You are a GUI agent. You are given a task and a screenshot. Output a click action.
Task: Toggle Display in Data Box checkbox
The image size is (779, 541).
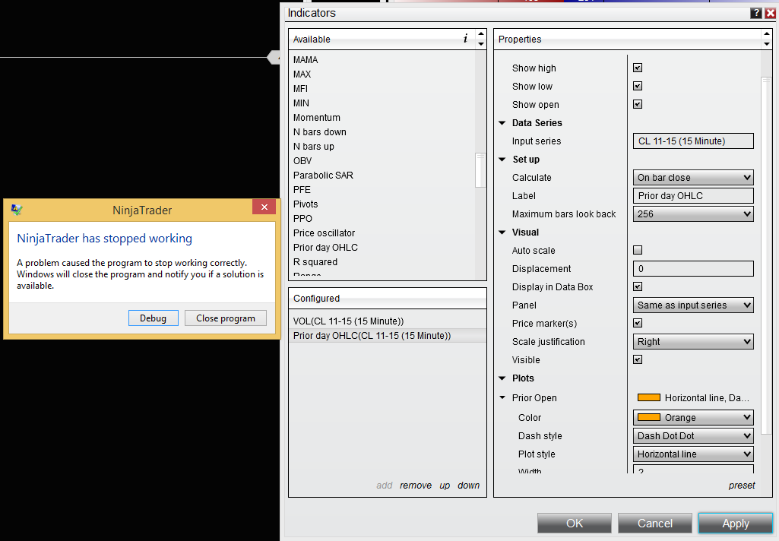click(x=638, y=286)
